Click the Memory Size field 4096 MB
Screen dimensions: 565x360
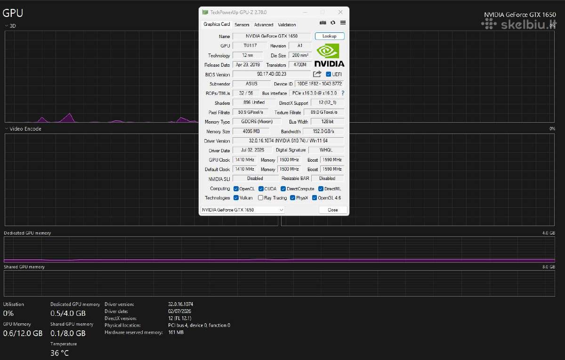(251, 131)
